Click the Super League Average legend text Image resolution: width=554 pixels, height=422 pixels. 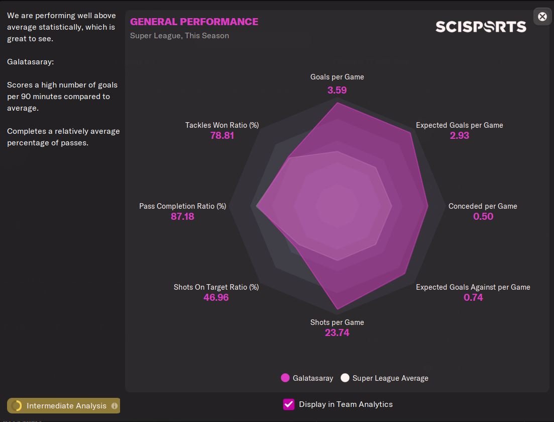click(390, 378)
